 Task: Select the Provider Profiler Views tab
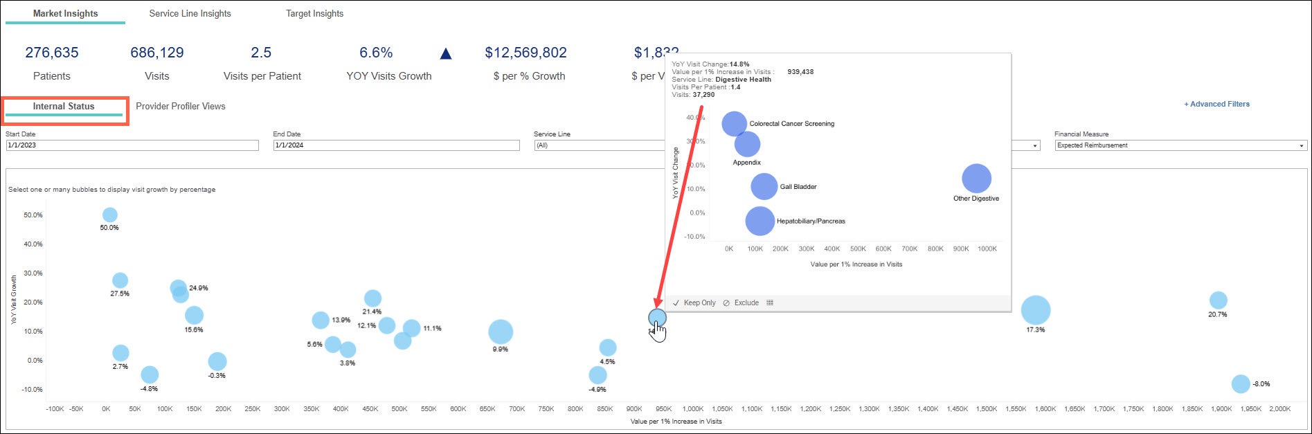[180, 106]
